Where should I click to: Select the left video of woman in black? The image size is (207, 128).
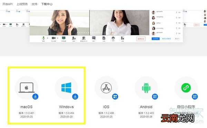[x=60, y=22]
